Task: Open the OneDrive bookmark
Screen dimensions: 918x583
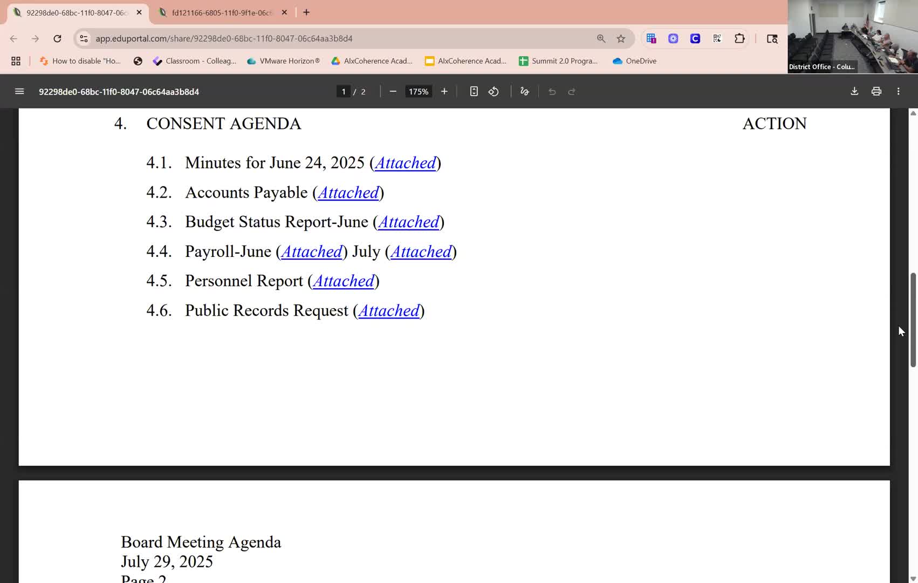Action: 634,61
